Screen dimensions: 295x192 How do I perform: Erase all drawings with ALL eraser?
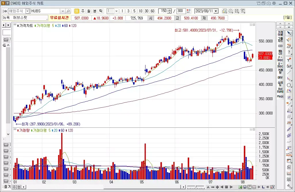point(289,46)
